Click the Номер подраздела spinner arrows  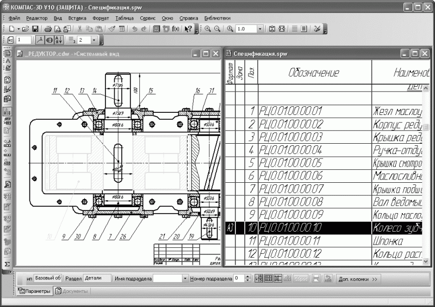(248, 278)
